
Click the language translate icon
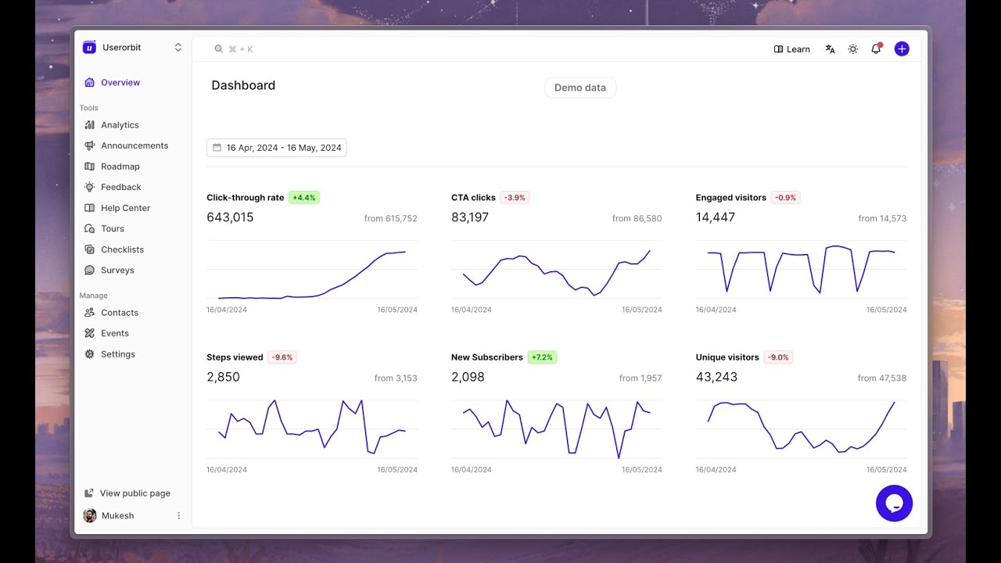click(x=830, y=49)
